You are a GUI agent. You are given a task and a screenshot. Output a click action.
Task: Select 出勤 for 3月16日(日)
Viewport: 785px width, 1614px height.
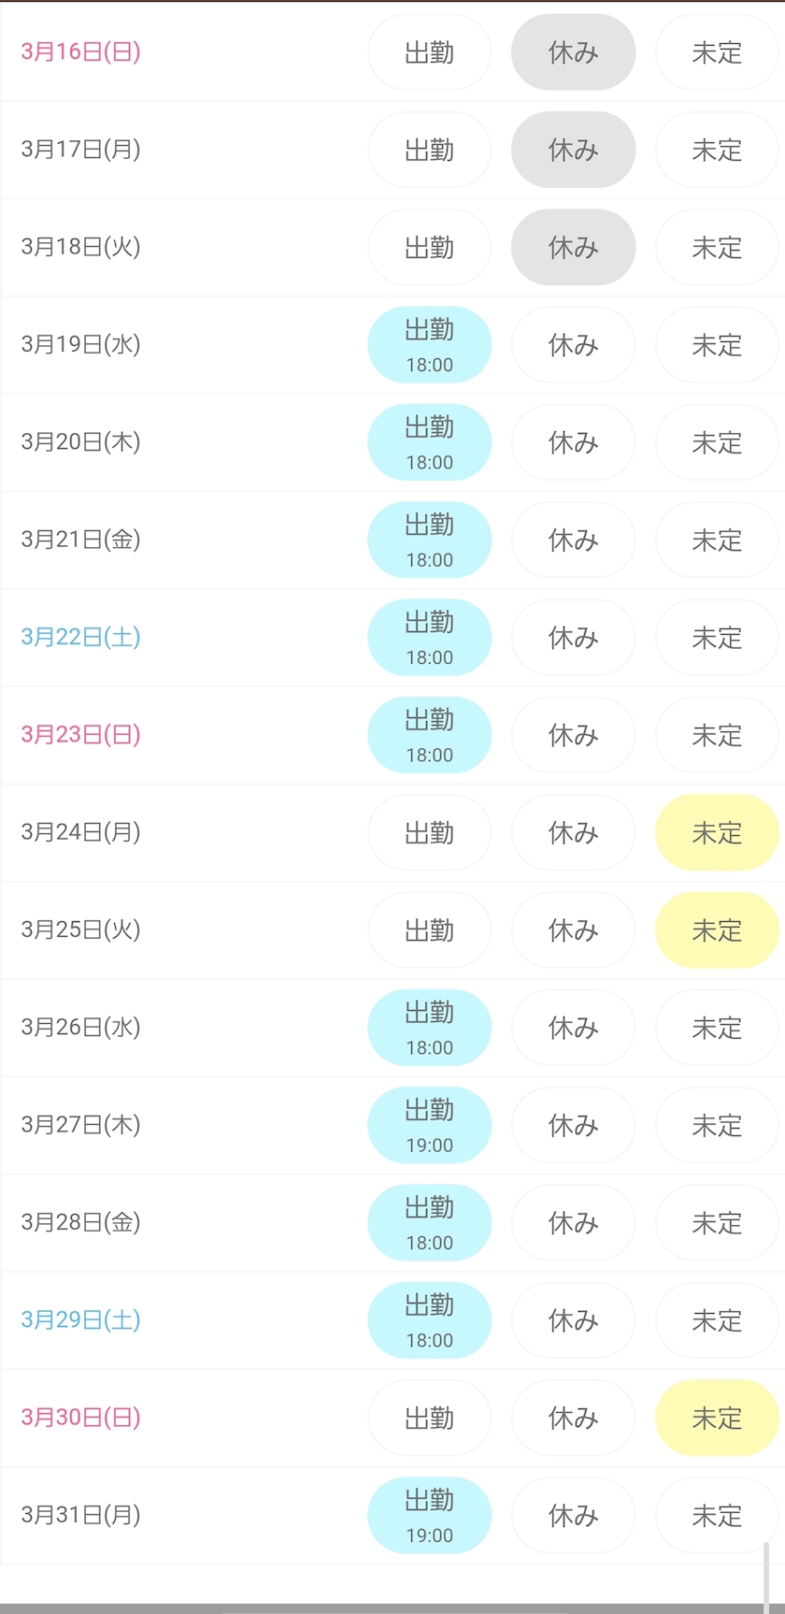coord(429,52)
